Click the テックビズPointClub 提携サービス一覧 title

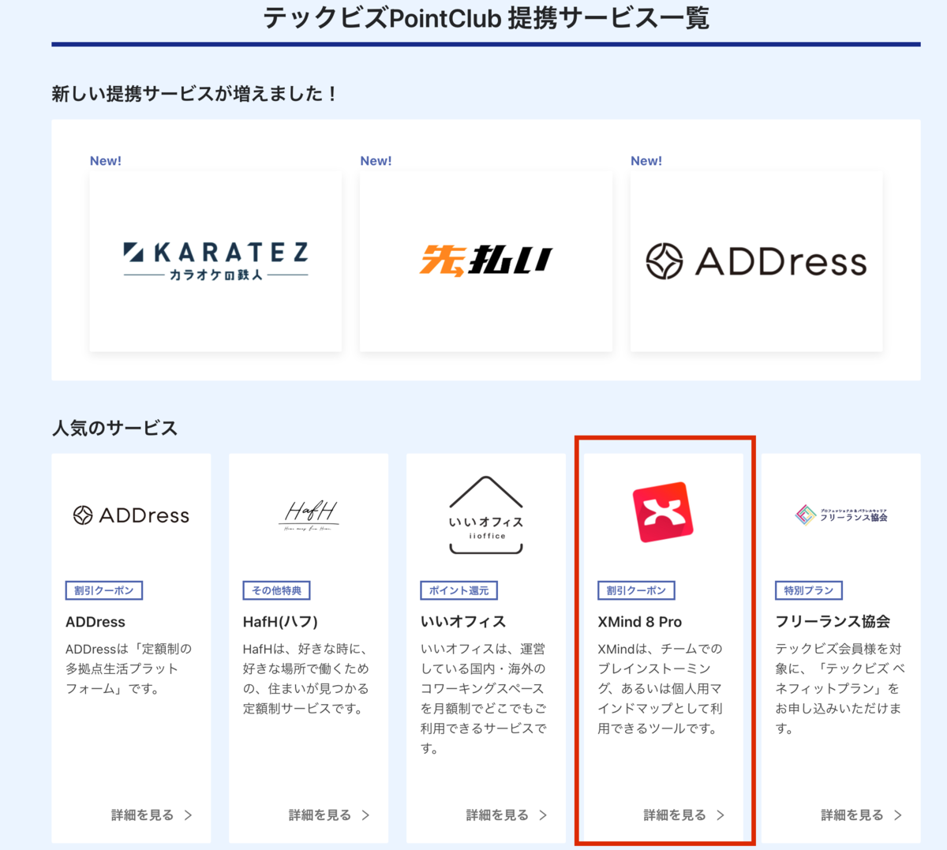[x=486, y=18]
